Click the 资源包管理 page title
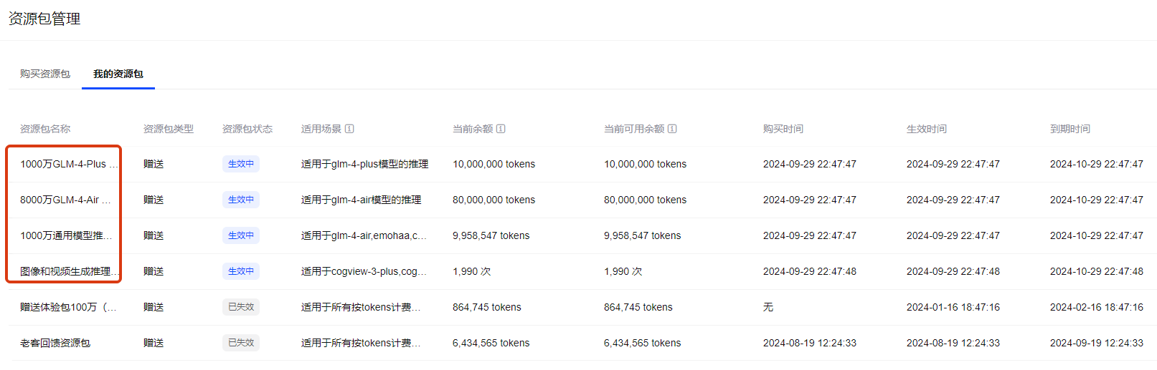The image size is (1157, 370). [44, 19]
